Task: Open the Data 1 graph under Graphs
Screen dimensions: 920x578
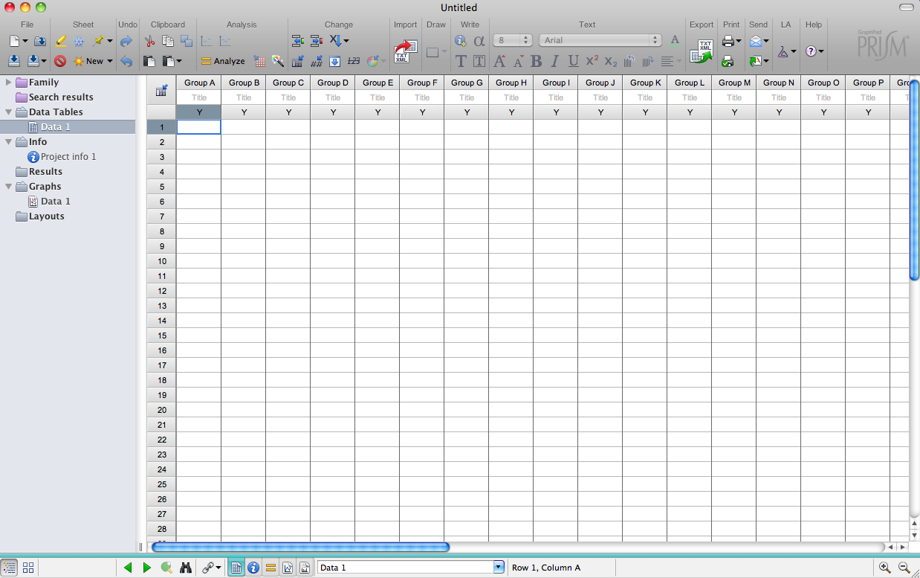Action: click(55, 201)
